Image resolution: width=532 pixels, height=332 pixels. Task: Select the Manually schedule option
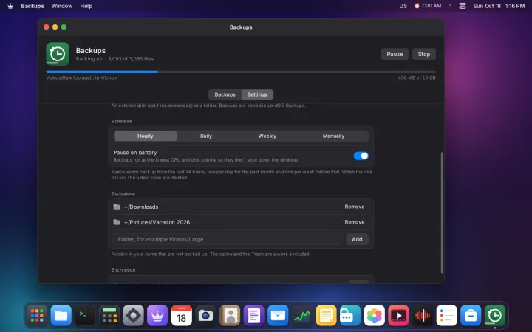333,136
